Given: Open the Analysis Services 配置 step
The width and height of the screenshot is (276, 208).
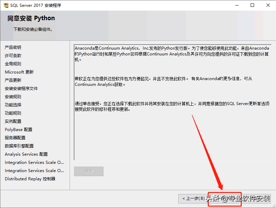Looking at the screenshot, I should [26, 154].
